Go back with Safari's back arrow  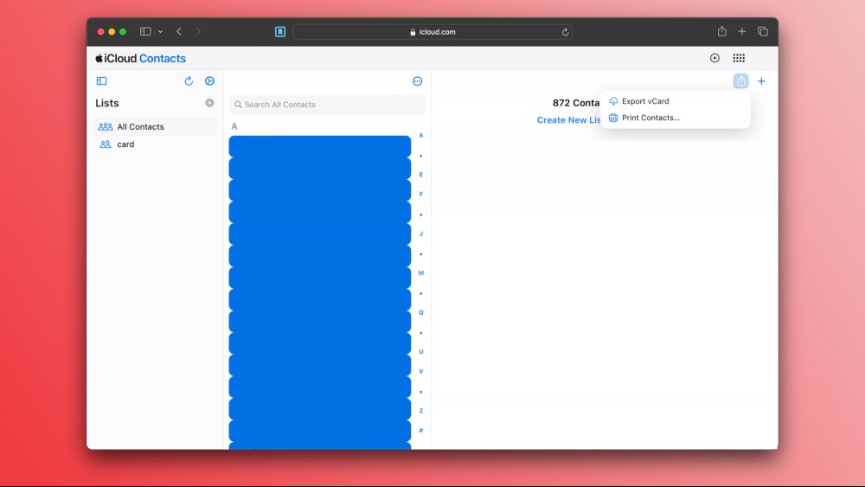[179, 31]
